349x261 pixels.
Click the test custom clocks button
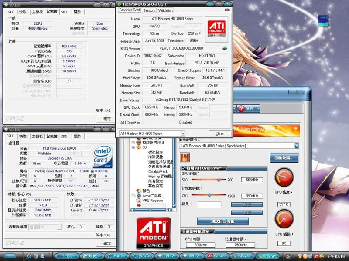(x=223, y=221)
